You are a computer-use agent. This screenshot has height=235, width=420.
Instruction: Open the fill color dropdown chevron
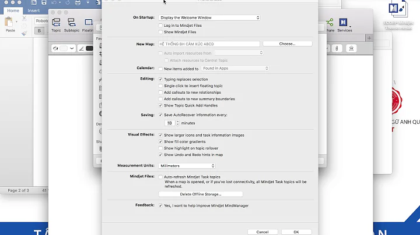[x=72, y=48]
